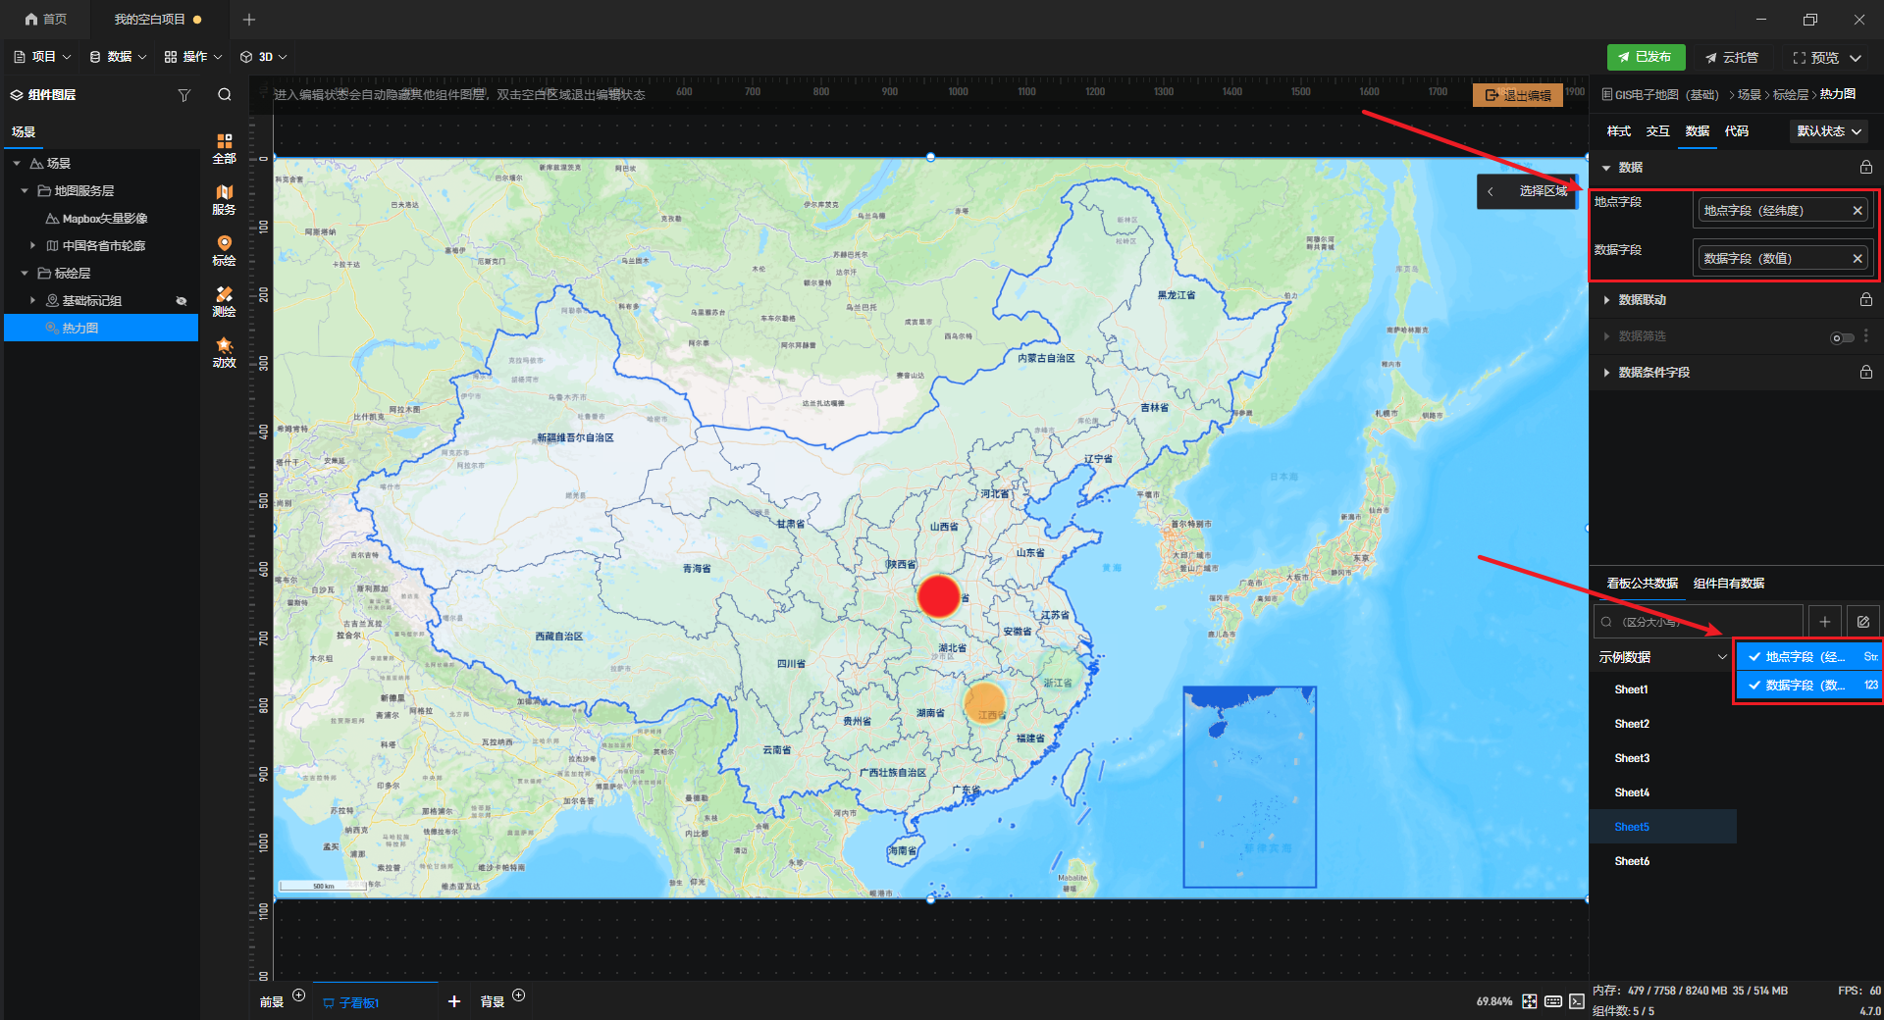Uncheck the 数据字段 (数值) field item

pos(1754,686)
